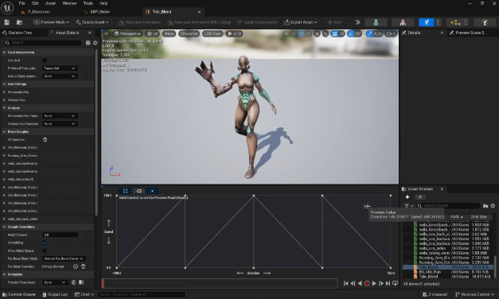Enable Allow Mesh Space Blending checkbox
The height and width of the screenshot is (299, 499).
pyautogui.click(x=45, y=250)
